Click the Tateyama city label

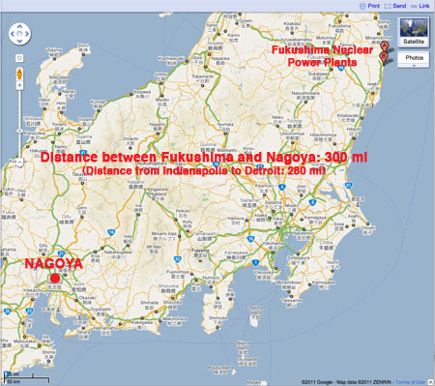[x=291, y=302]
